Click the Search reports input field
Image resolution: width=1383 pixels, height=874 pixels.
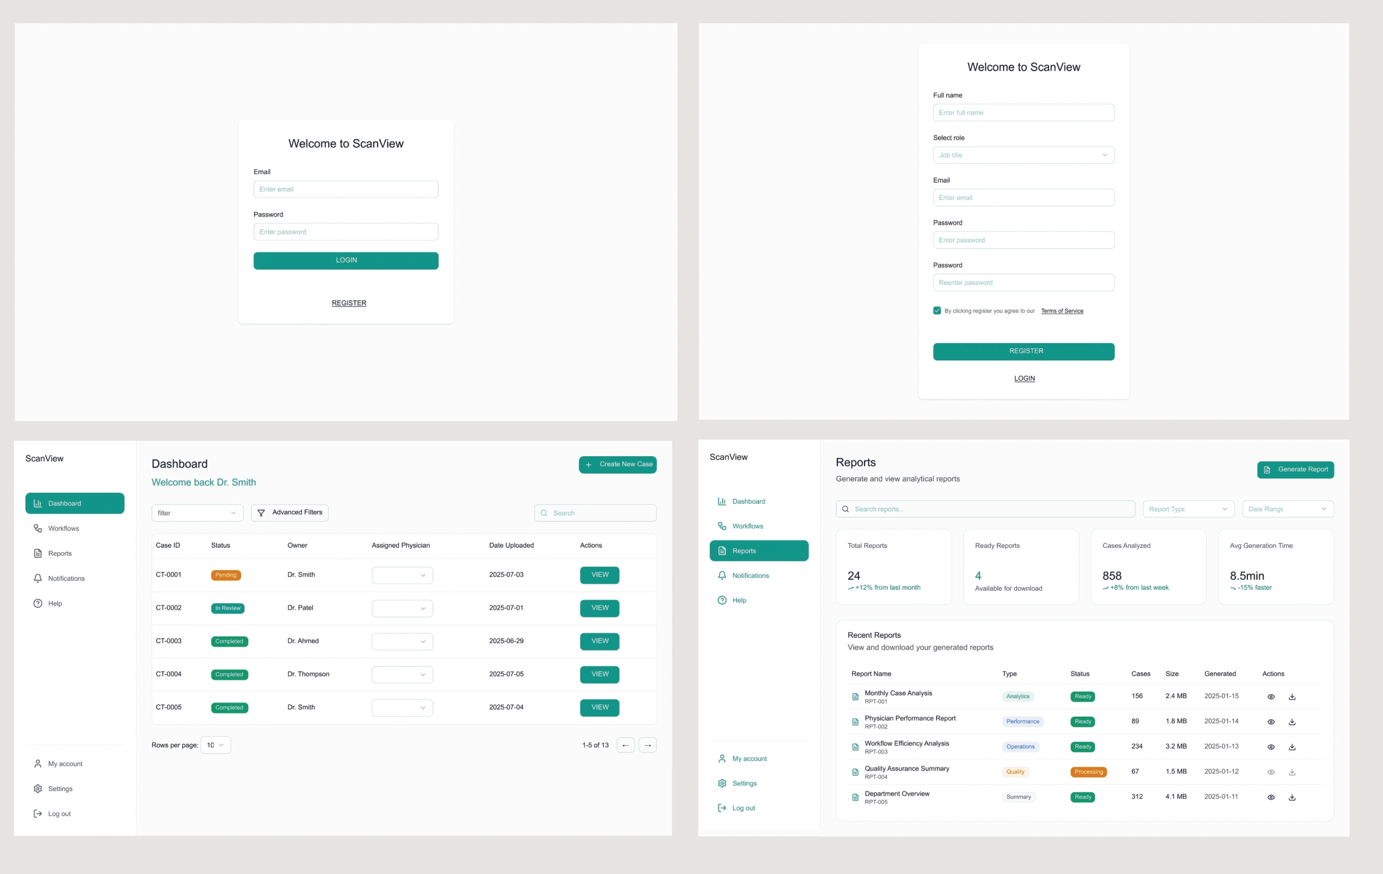(x=985, y=509)
